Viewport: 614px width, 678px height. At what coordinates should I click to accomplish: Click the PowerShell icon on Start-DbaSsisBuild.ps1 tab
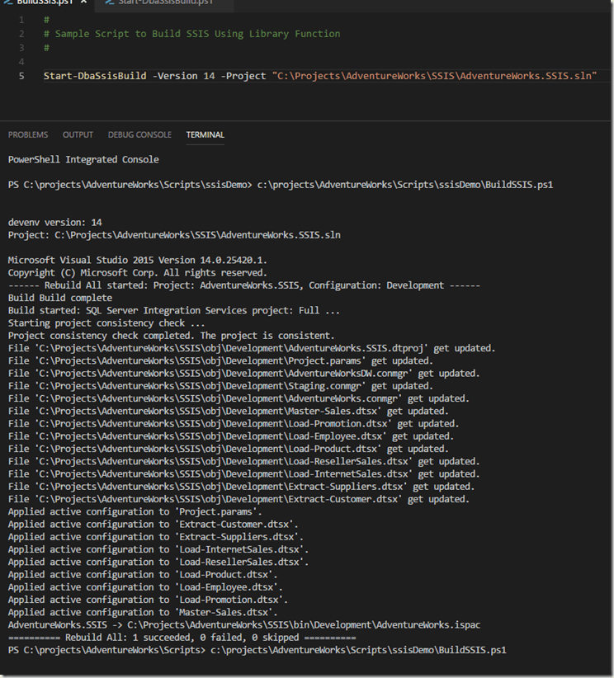[110, 2]
